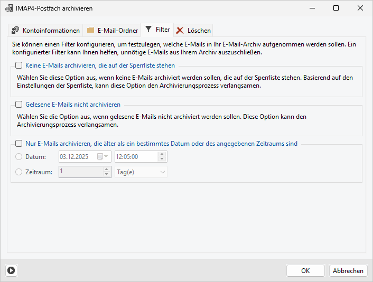Open the calendar picker in Datum field
Image resolution: width=373 pixels, height=282 pixels.
[100, 157]
